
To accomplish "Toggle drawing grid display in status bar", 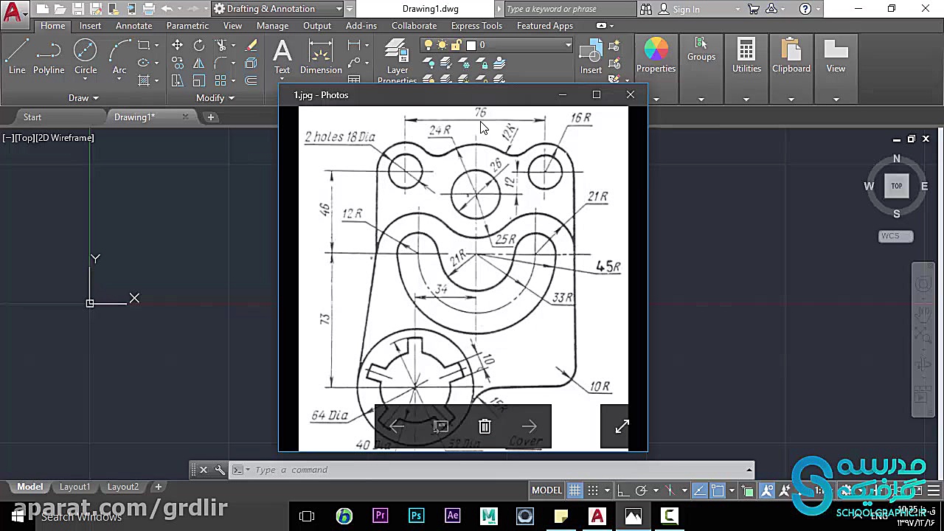I will click(x=575, y=490).
